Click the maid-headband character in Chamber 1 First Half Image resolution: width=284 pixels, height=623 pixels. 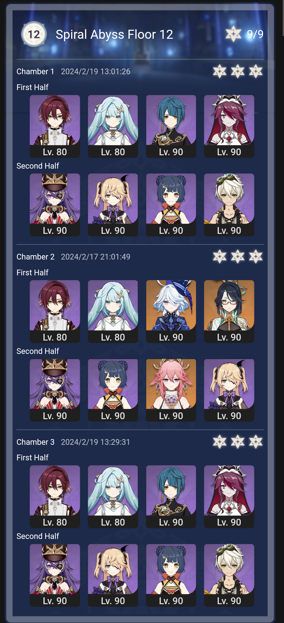[x=229, y=126]
